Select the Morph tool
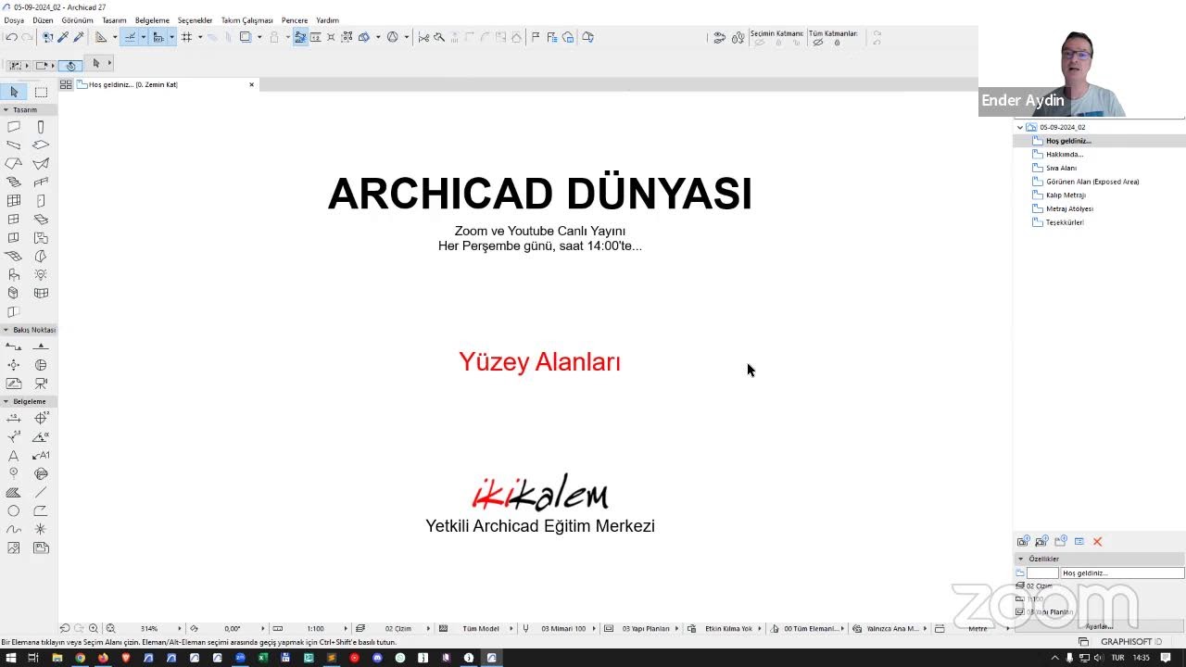This screenshot has height=667, width=1186. 41,257
